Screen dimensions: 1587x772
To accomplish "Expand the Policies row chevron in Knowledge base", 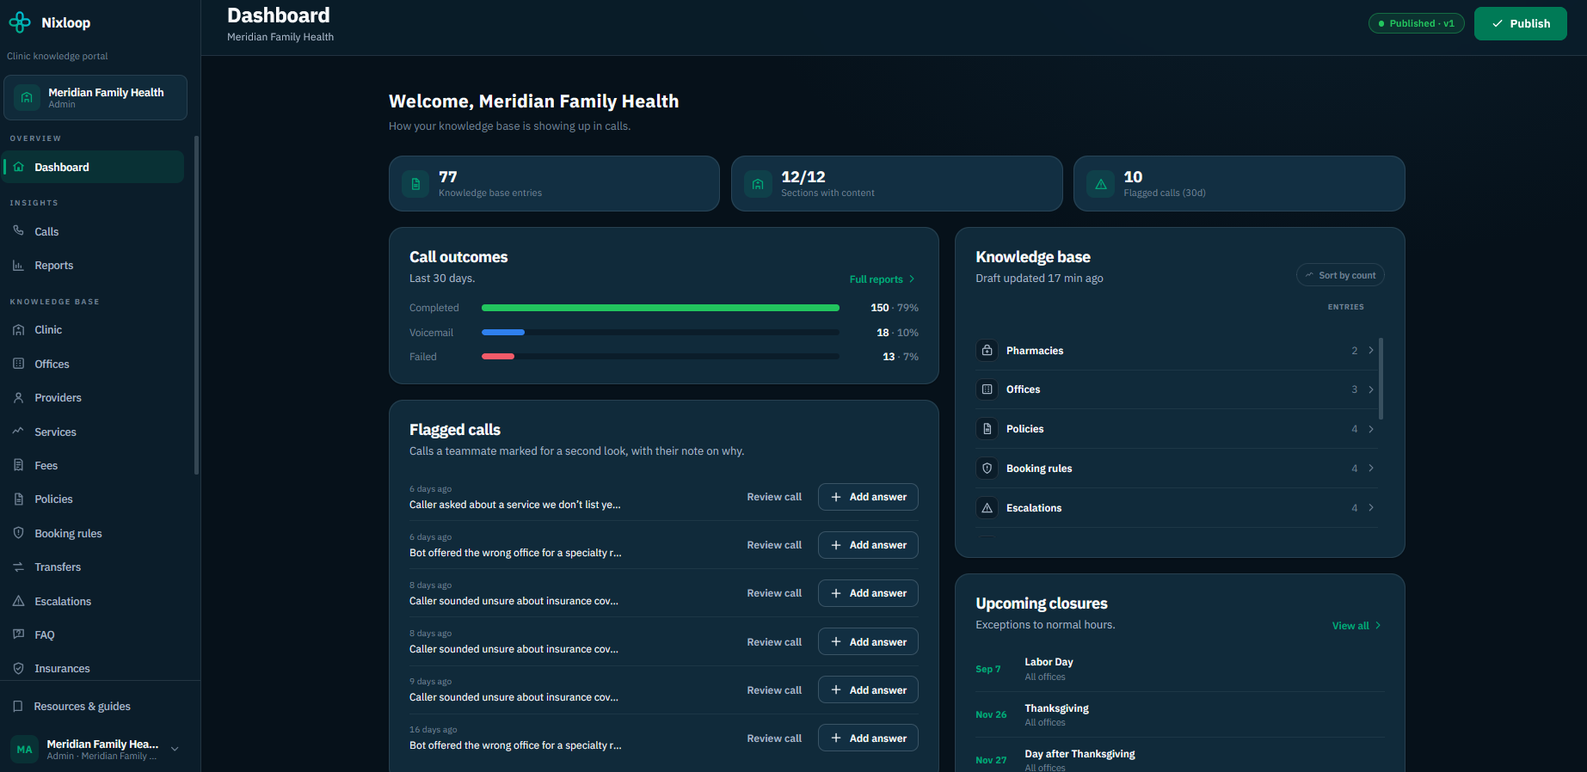I will (1371, 429).
